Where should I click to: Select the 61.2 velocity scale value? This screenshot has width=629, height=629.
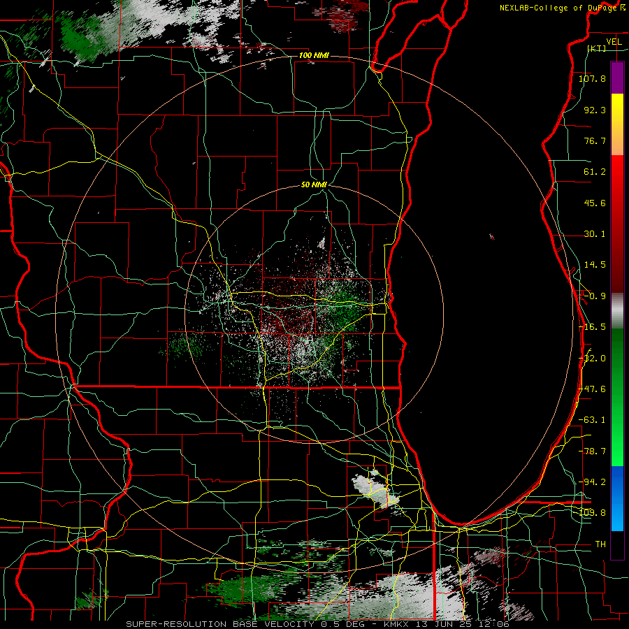tap(595, 172)
